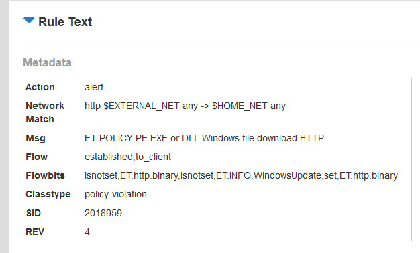Click the Rule Text heading
The image size is (420, 253).
tap(65, 22)
